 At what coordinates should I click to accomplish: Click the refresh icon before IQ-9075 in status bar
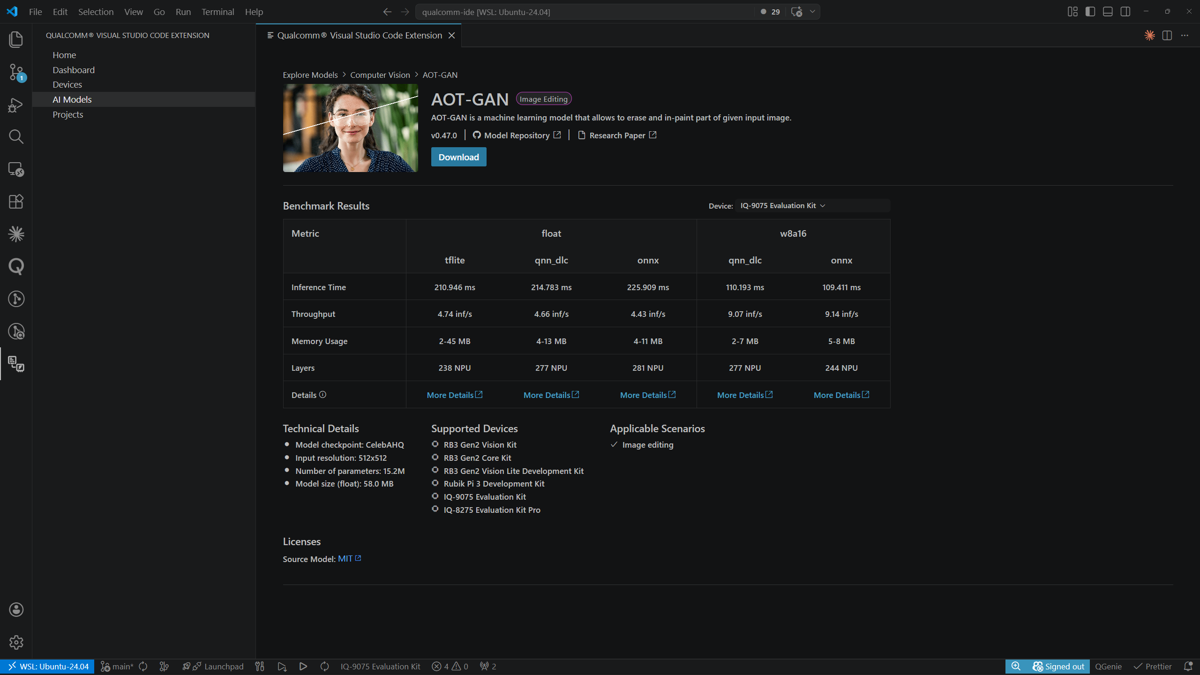pyautogui.click(x=324, y=666)
